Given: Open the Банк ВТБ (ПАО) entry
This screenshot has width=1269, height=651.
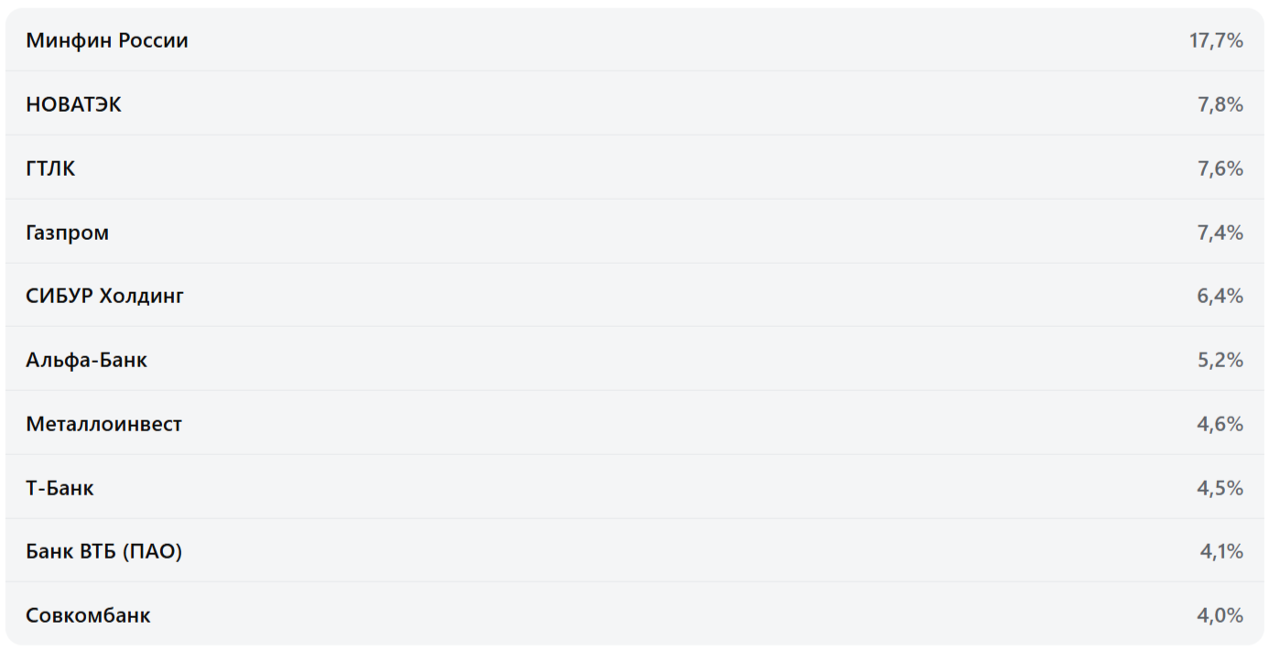Looking at the screenshot, I should [x=103, y=551].
